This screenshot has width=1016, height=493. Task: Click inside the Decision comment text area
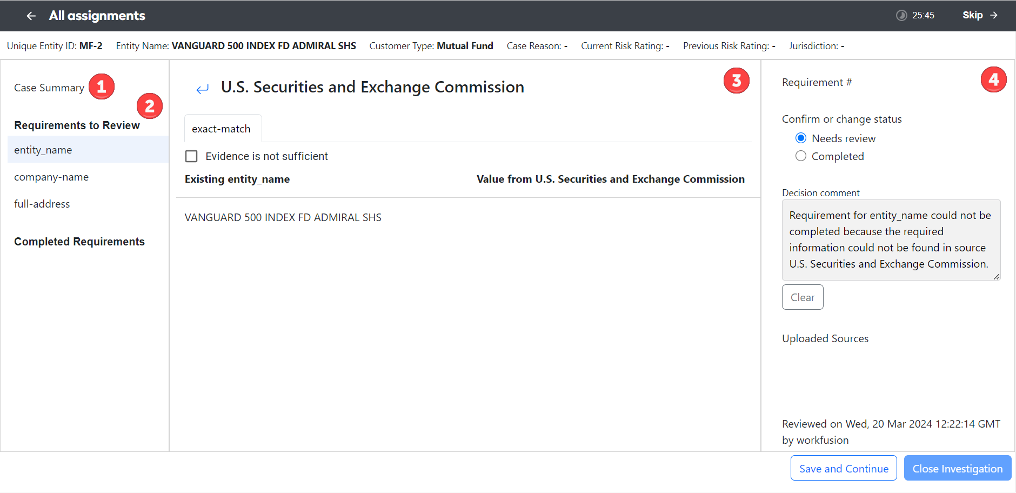click(x=891, y=240)
